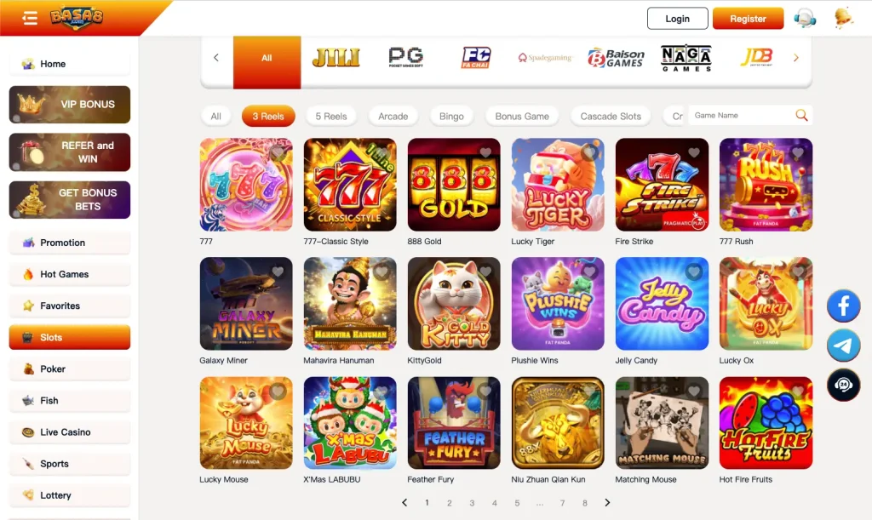The width and height of the screenshot is (872, 520).
Task: Open the Telegram floating icon
Action: pyautogui.click(x=844, y=345)
